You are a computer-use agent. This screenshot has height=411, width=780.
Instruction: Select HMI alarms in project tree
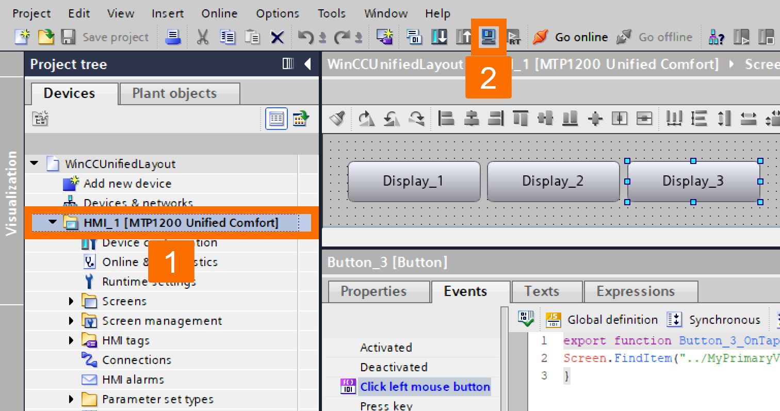[x=133, y=380]
